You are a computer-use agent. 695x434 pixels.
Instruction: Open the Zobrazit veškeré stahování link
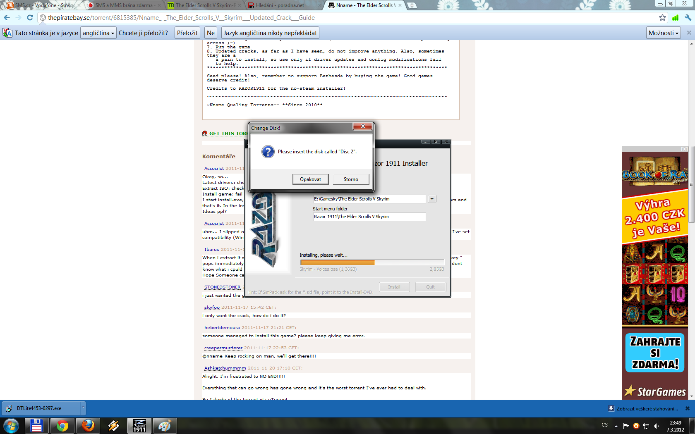click(x=647, y=409)
